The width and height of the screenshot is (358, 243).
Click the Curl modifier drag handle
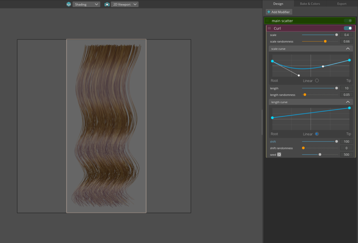point(269,28)
